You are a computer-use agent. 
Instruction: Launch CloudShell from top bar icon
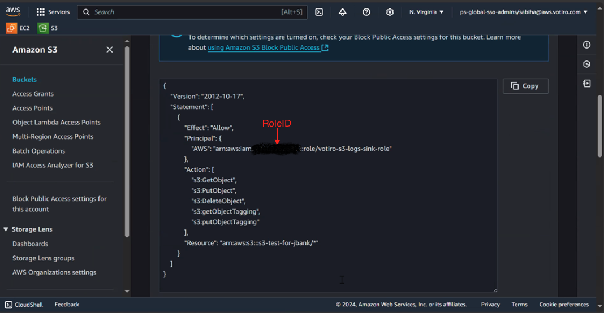coord(319,12)
